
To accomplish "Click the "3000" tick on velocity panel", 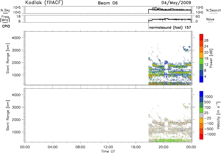I will coord(16,107).
